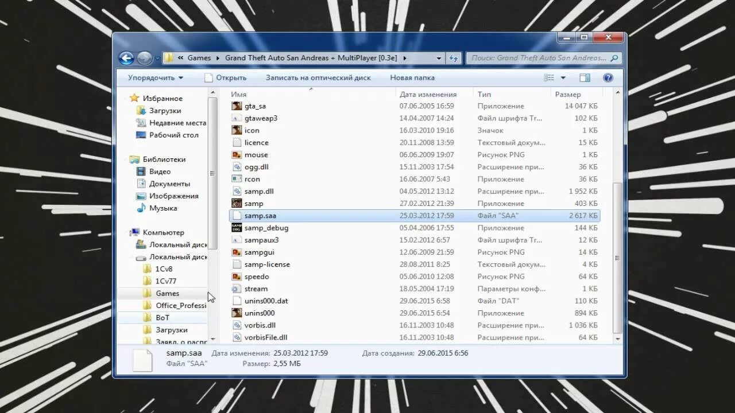This screenshot has width=735, height=413.
Task: Sort by the Размер column header
Action: (568, 94)
